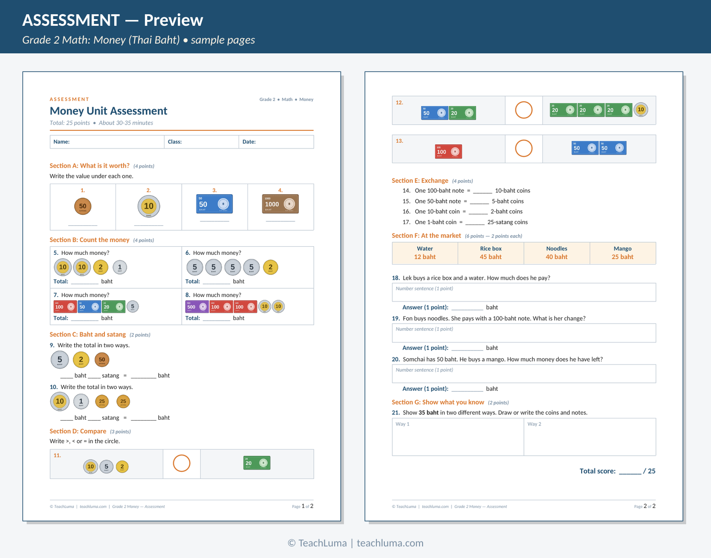Click the Way 1 answer box
Viewport: 711px width, 558px height.
coord(458,437)
